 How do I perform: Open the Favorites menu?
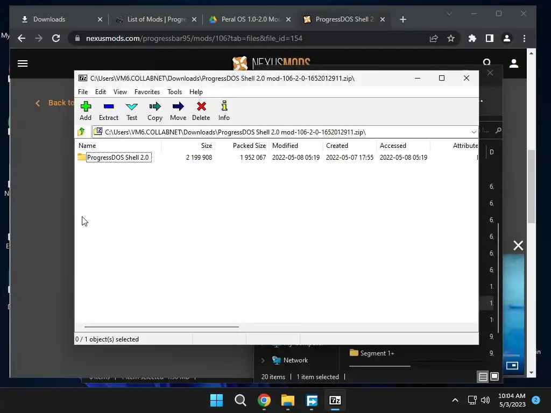coord(147,91)
